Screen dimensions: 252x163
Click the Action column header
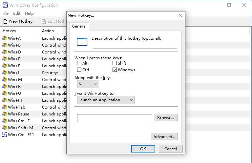pyautogui.click(x=48, y=31)
